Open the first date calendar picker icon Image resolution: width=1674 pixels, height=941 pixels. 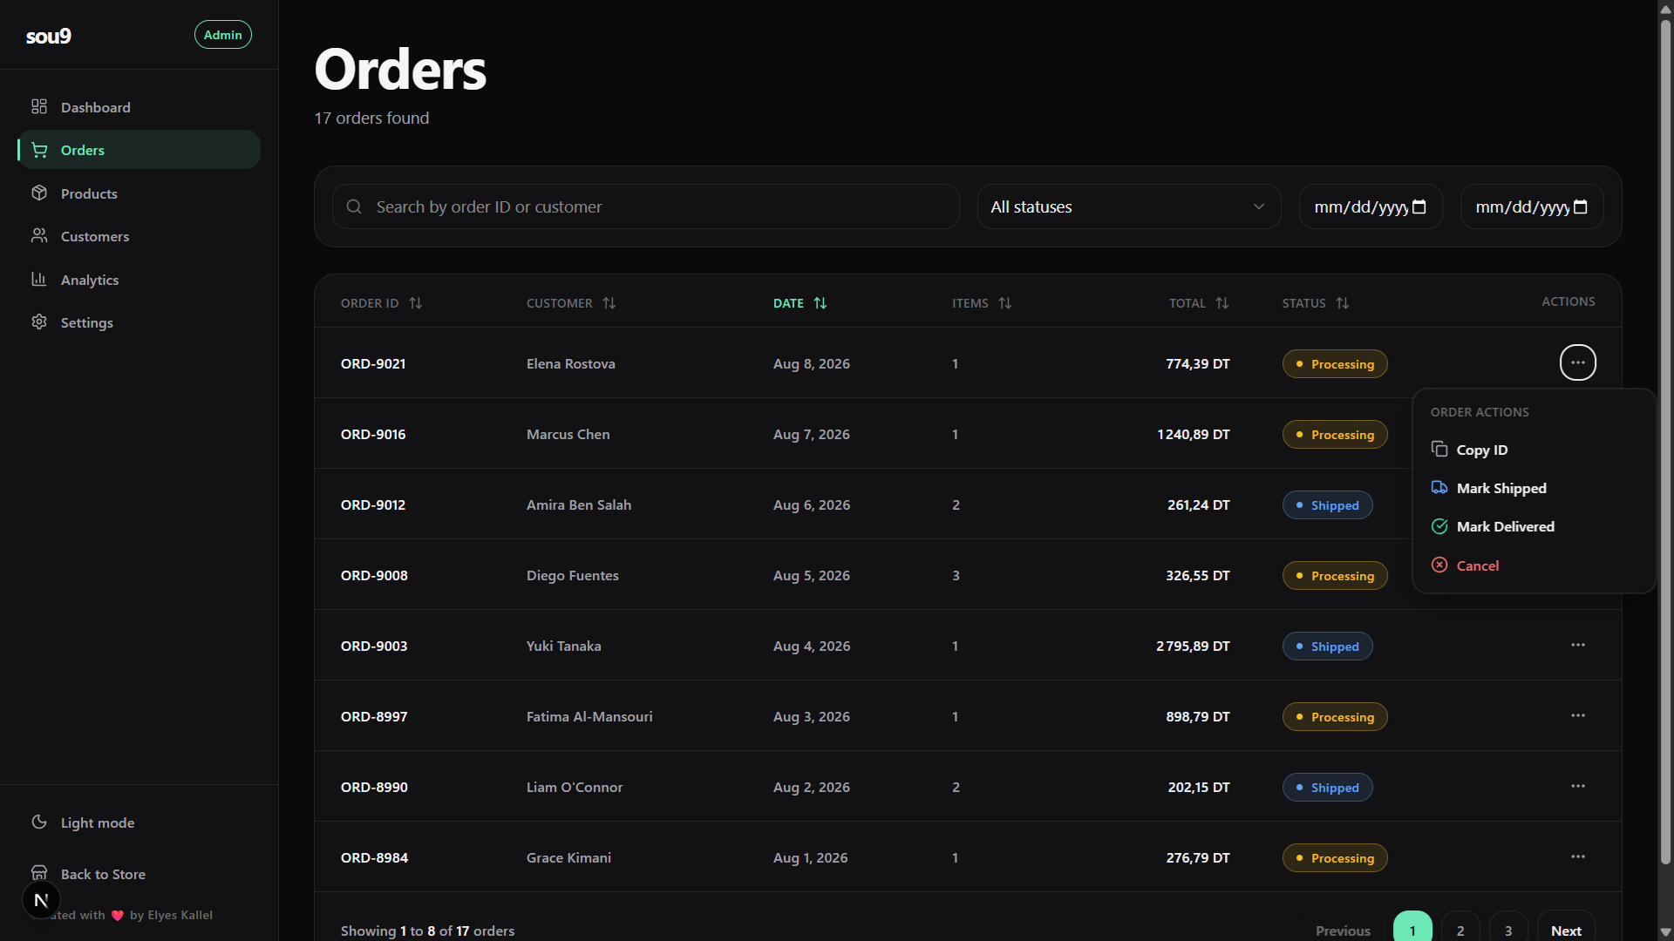click(1419, 206)
